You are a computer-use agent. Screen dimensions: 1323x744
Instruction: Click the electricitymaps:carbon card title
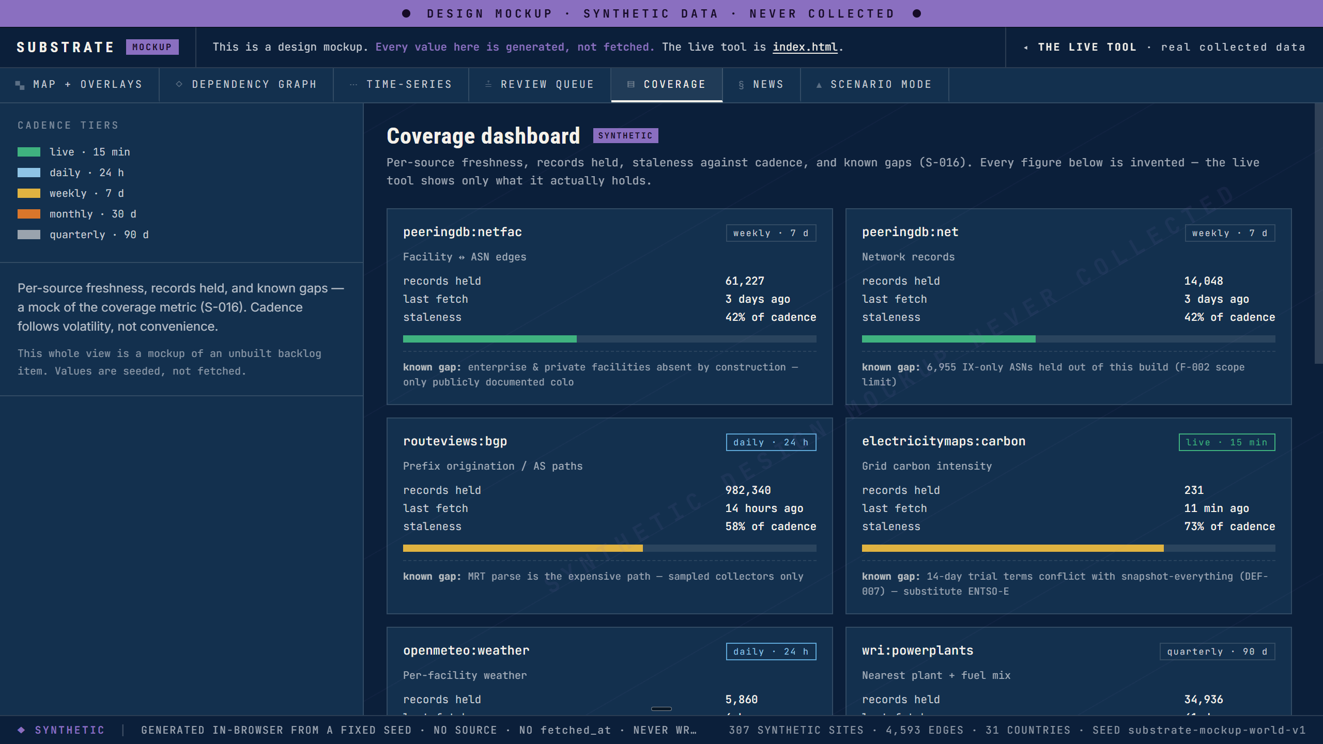tap(944, 442)
